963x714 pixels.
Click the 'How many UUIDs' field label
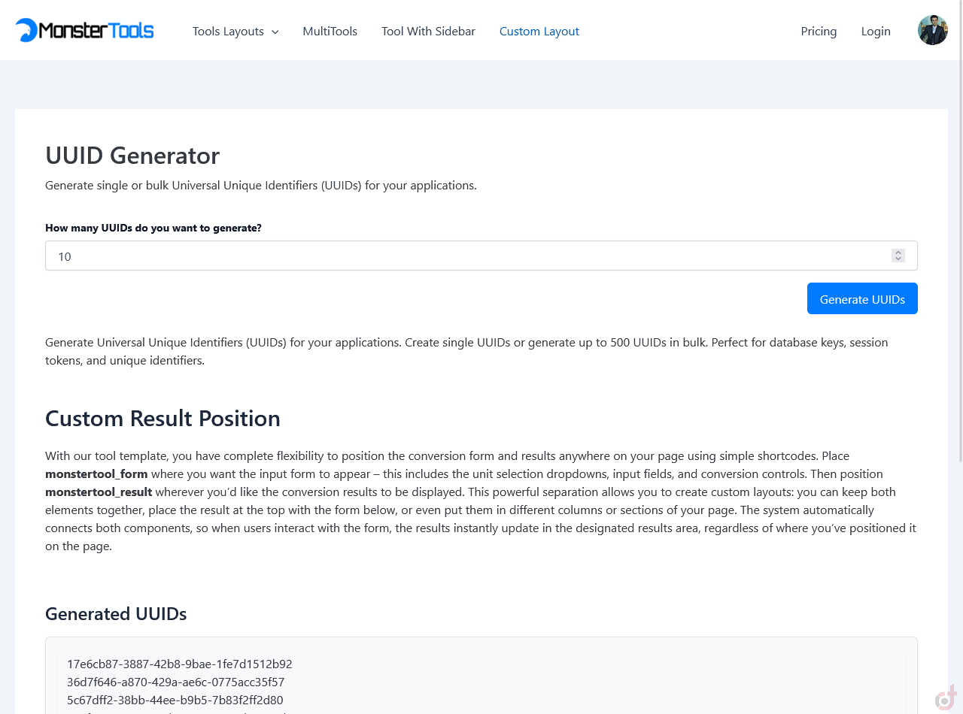click(x=153, y=228)
